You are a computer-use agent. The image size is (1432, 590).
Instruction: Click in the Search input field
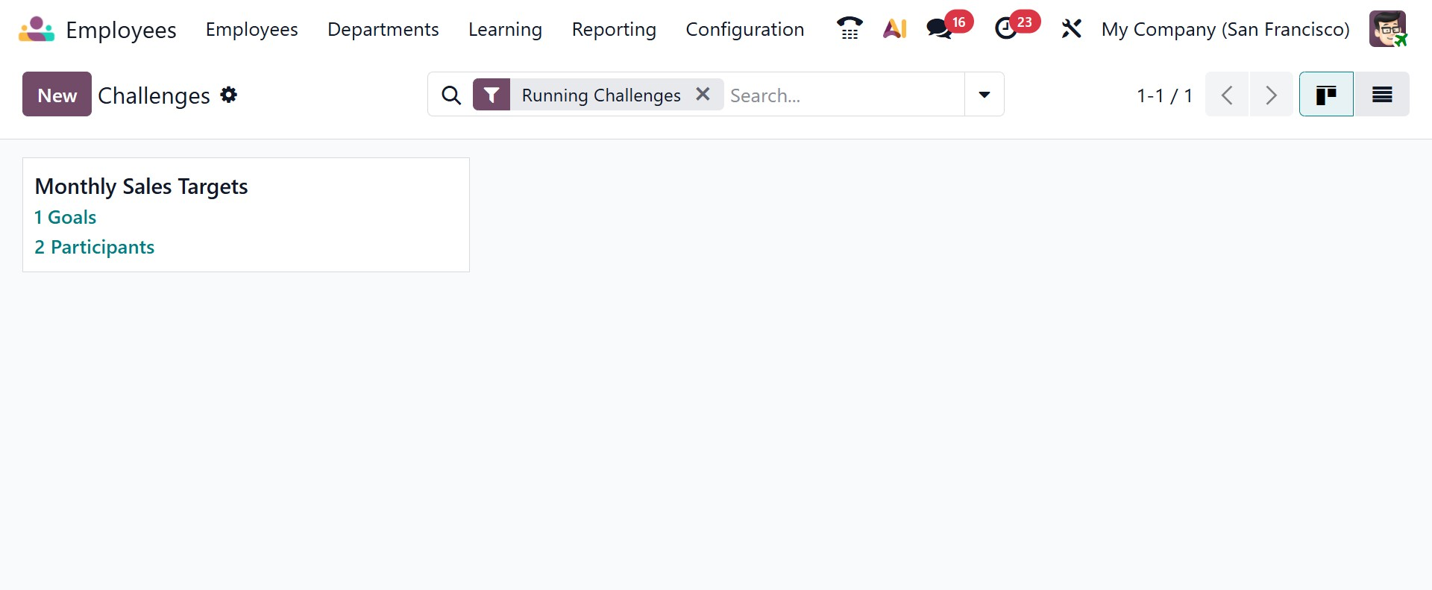coord(843,95)
